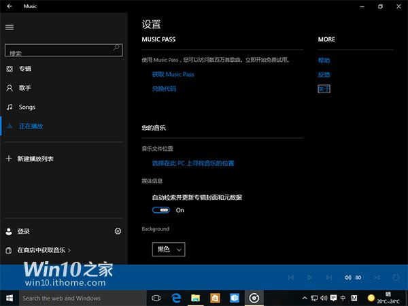408x306 pixels.
Task: Focus the 搜索 search box
Action: point(64,50)
